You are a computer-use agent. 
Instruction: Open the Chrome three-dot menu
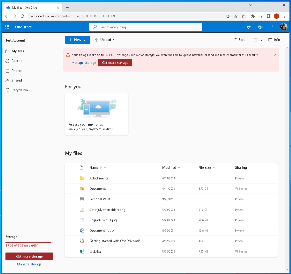(284, 16)
